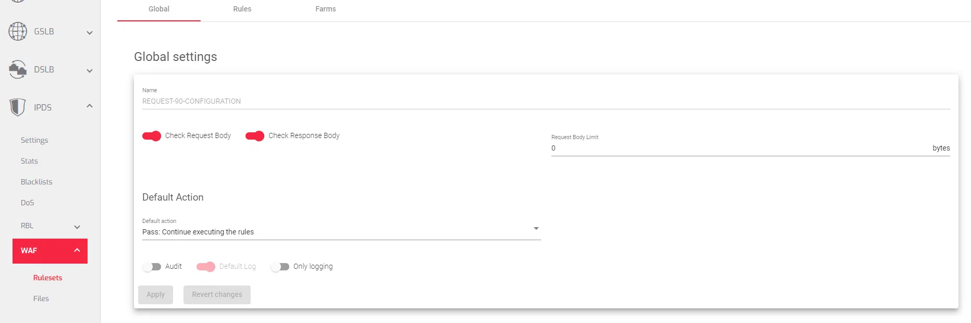
Task: Open Blacklists in the sidebar
Action: click(x=36, y=182)
